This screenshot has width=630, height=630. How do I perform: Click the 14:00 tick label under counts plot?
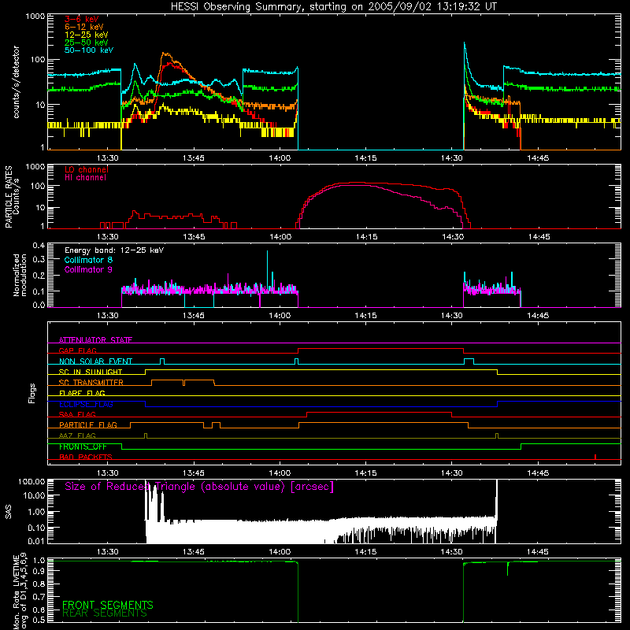pyautogui.click(x=280, y=158)
